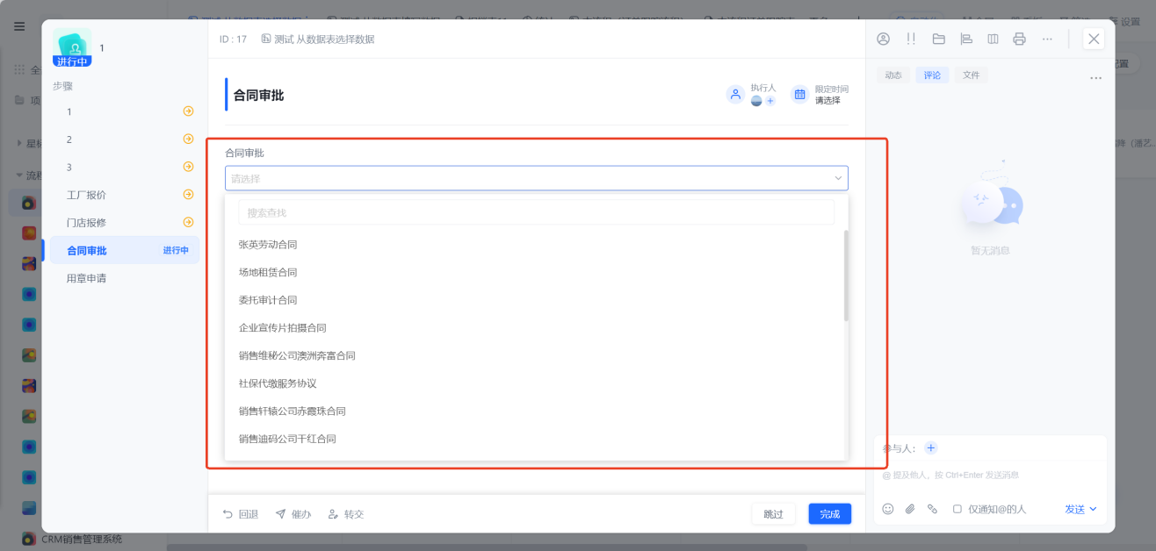Open step 1 in the steps list

pos(125,111)
